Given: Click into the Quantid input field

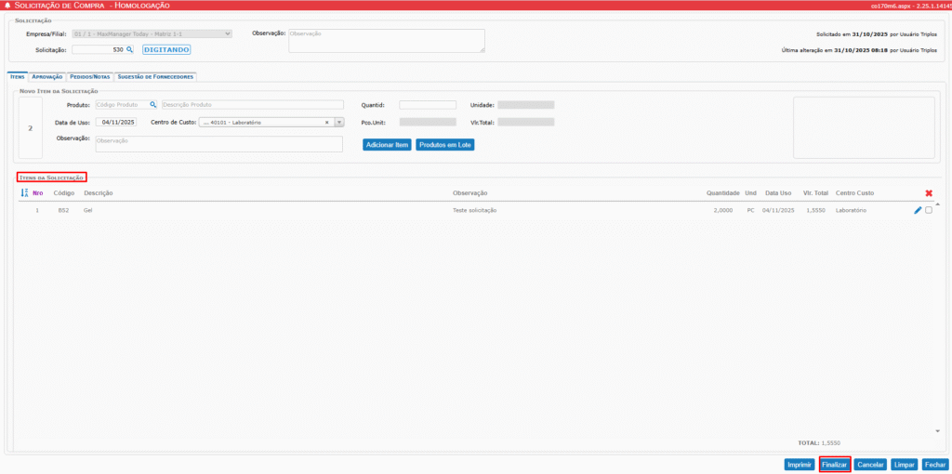Looking at the screenshot, I should (x=428, y=105).
